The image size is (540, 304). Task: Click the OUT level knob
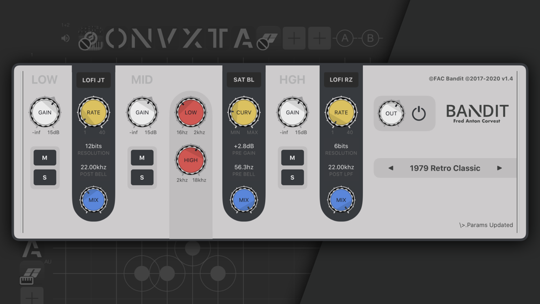[x=391, y=113]
